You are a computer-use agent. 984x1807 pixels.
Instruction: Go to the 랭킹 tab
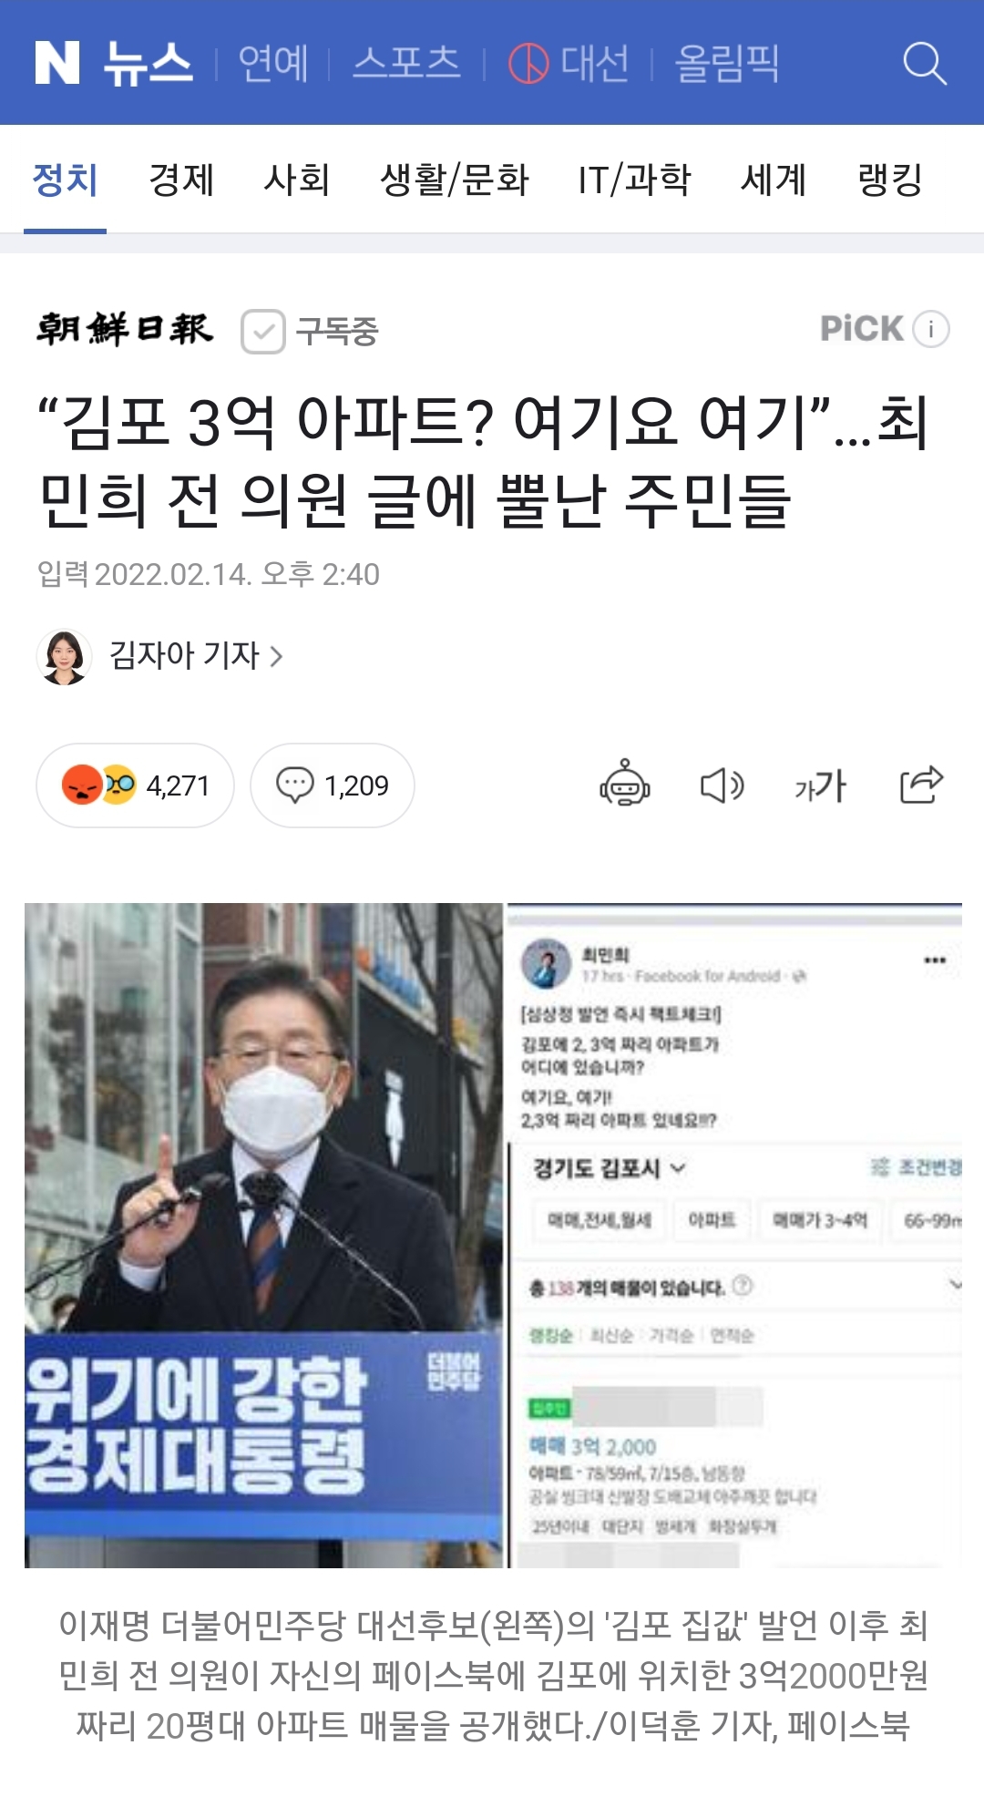pos(890,179)
